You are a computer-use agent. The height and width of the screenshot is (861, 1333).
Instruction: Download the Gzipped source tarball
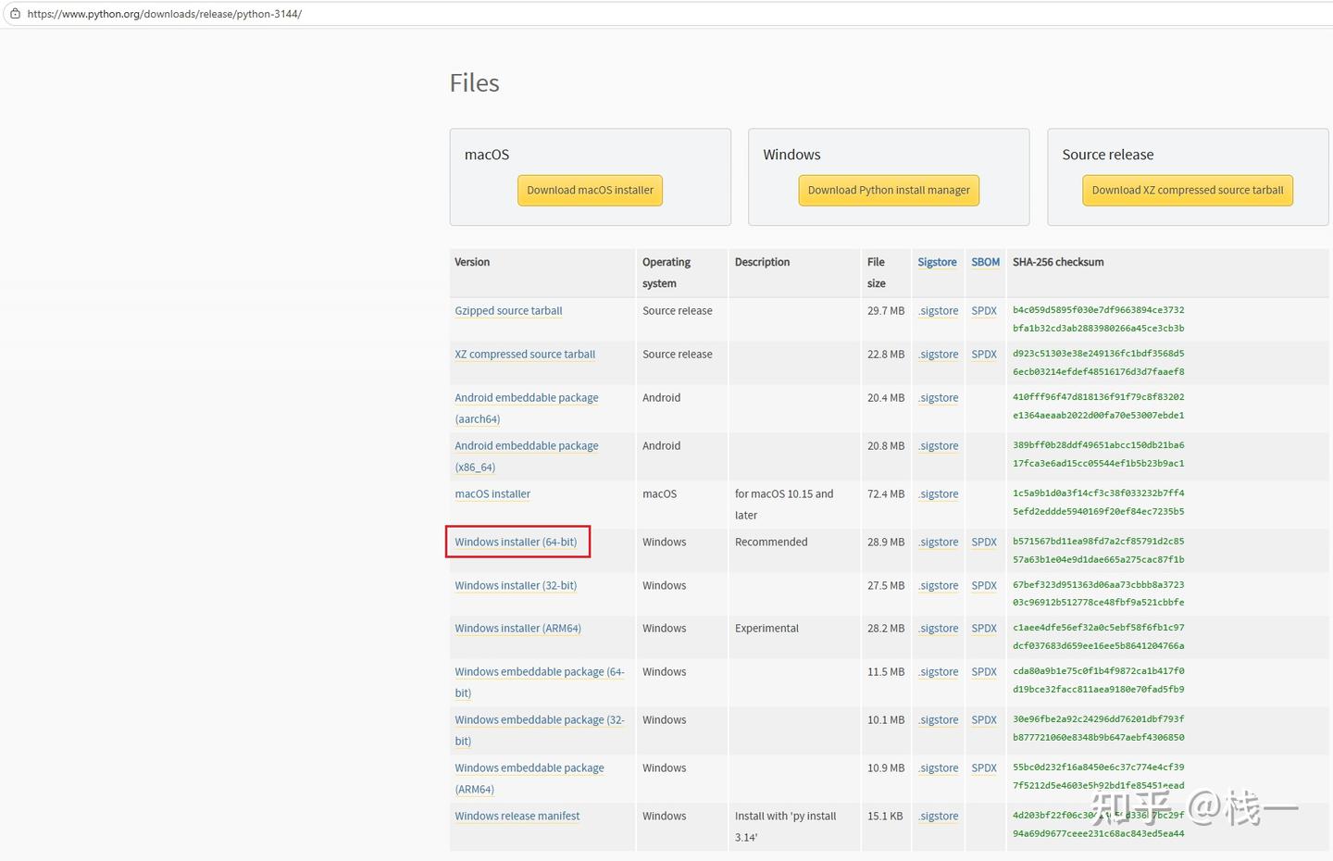point(508,311)
